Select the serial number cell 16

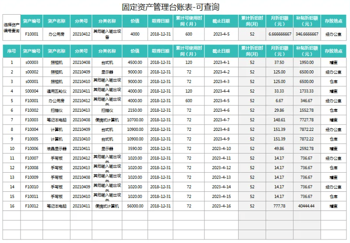click(x=11, y=206)
